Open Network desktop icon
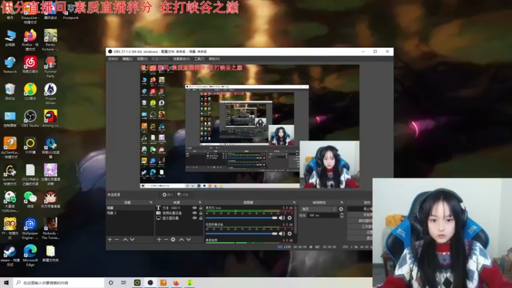 click(x=10, y=65)
